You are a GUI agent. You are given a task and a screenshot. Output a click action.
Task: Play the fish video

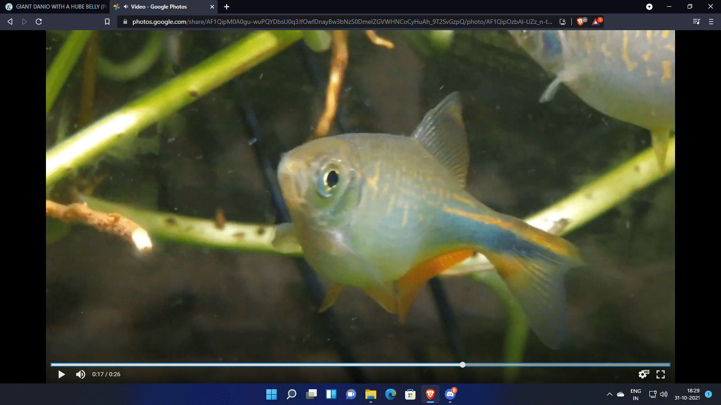pyautogui.click(x=62, y=374)
